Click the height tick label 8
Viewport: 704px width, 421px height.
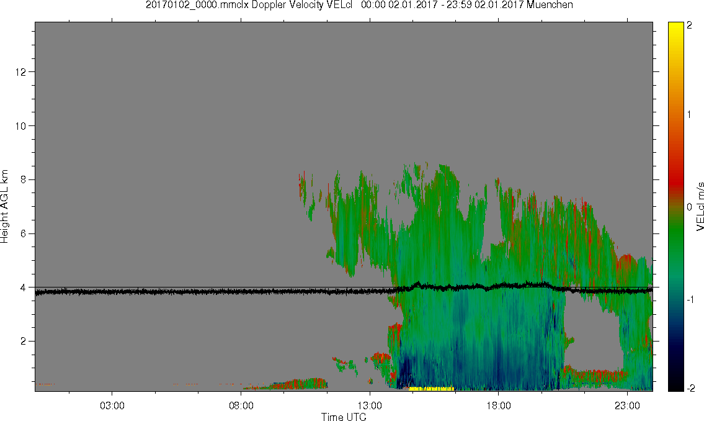(x=24, y=179)
